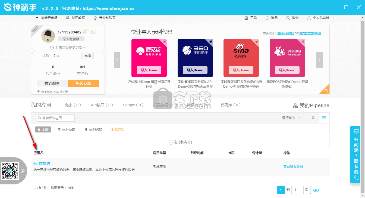Viewport: 365px width, 198px height.
Task: Select 全部 filter
Action: click(x=43, y=129)
